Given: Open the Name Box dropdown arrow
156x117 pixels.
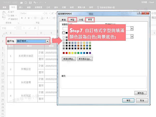Looking at the screenshot, I should 15,28.
